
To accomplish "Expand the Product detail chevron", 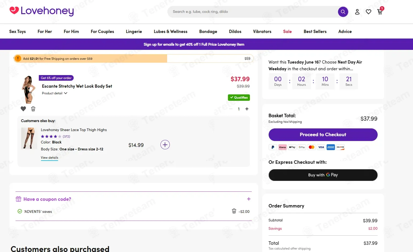I will pos(66,93).
